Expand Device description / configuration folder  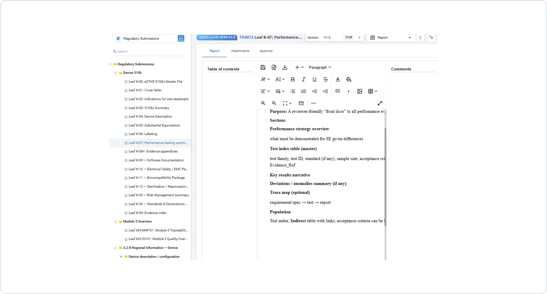point(121,257)
